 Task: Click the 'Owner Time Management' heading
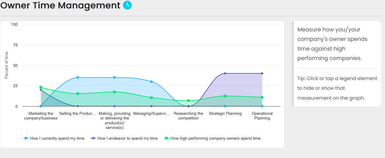tap(61, 5)
